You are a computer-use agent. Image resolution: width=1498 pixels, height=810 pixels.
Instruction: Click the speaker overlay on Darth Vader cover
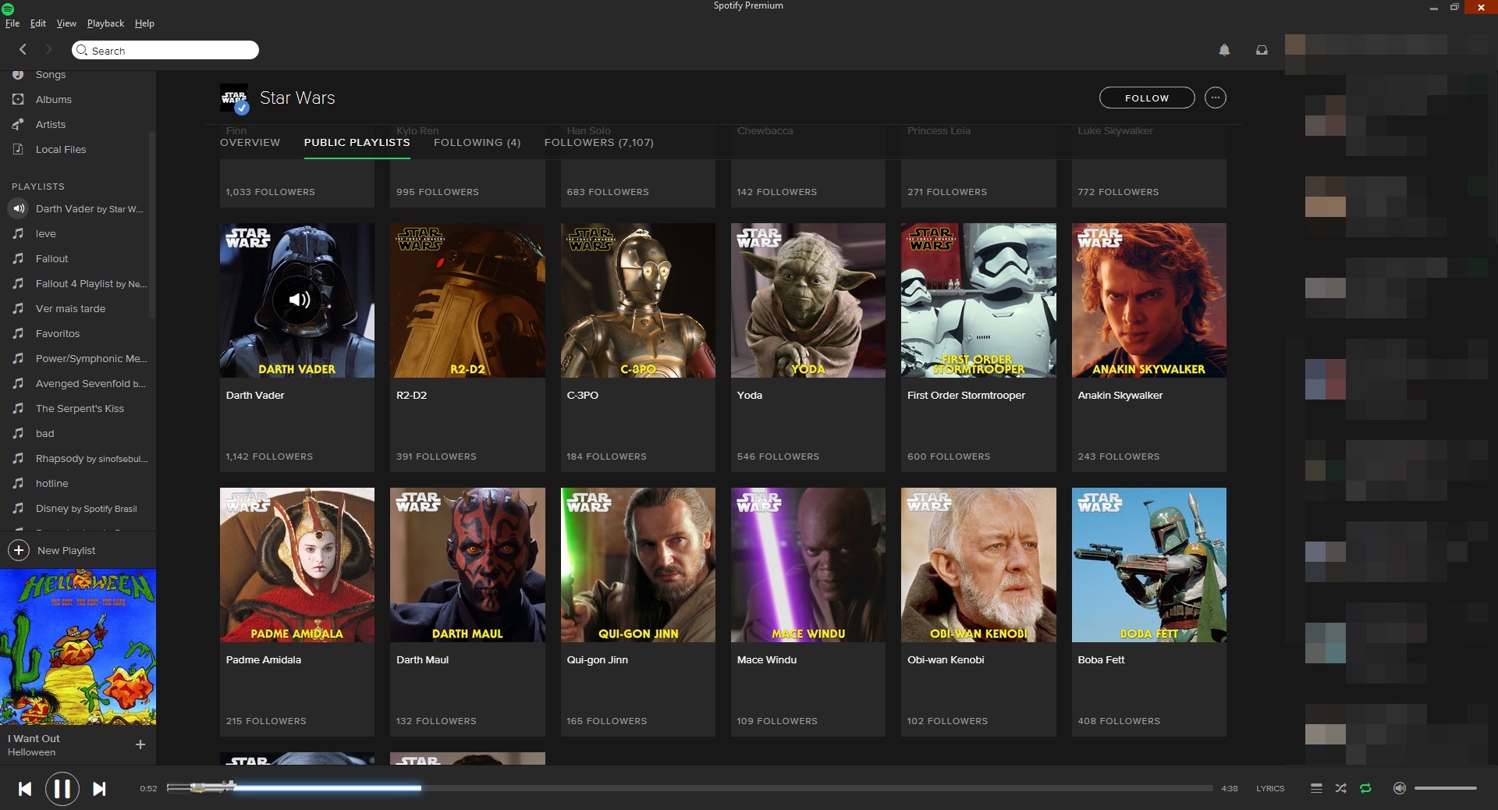(298, 300)
